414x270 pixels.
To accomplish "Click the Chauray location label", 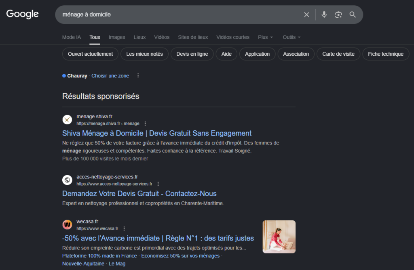I will tap(77, 76).
